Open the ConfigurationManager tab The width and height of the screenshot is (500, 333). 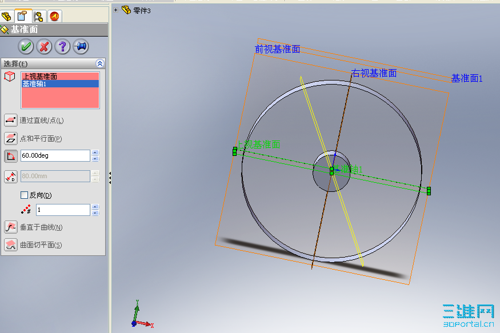(x=39, y=16)
